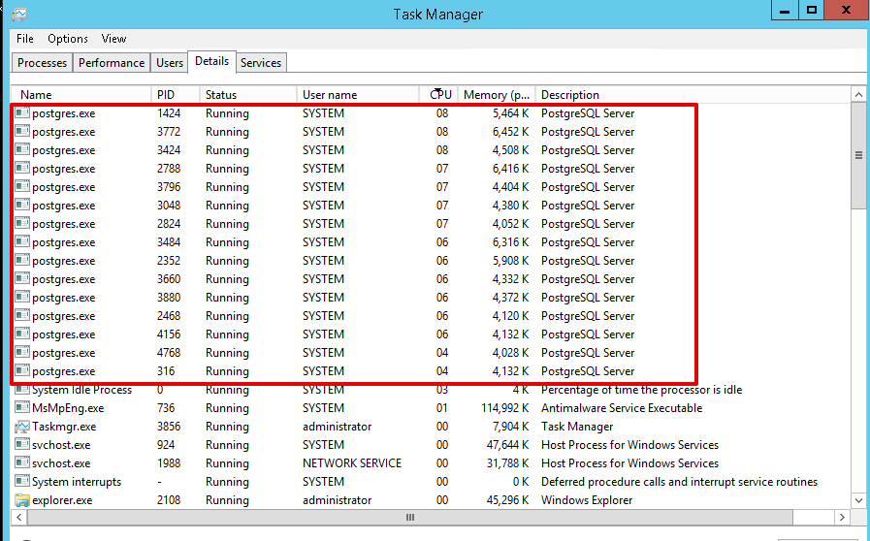Click the MsMpEng.exe process icon
The height and width of the screenshot is (541, 870).
(x=22, y=408)
